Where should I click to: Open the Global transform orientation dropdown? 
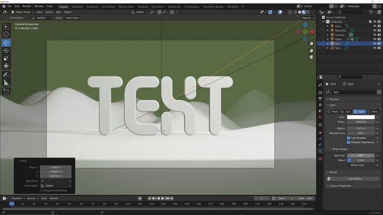(139, 12)
